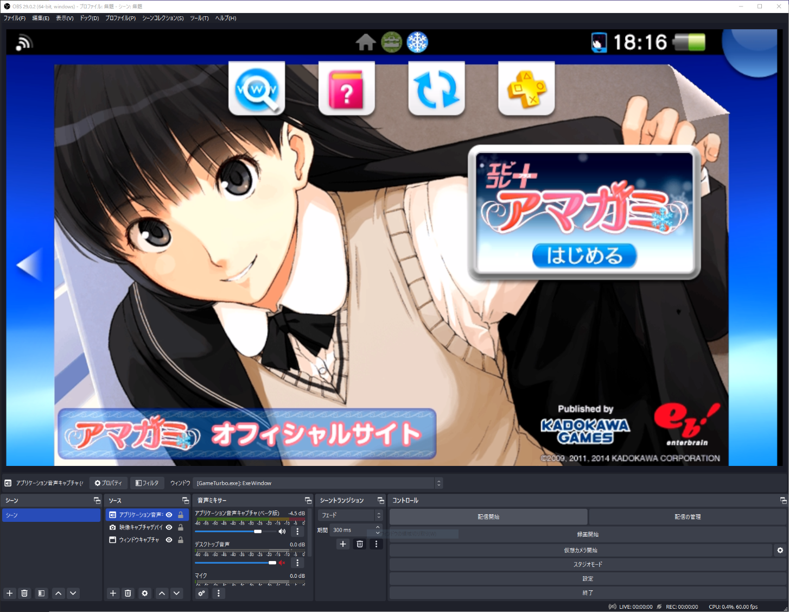Undock the 音声ミキサー panel
The height and width of the screenshot is (612, 789).
click(308, 500)
